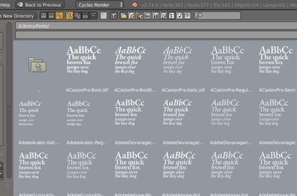297x196 pixels.
Task: Sort files by size icon
Action: 93,16
